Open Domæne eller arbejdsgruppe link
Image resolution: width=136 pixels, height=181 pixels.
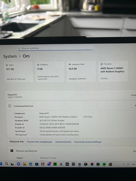pyautogui.click(x=39, y=142)
